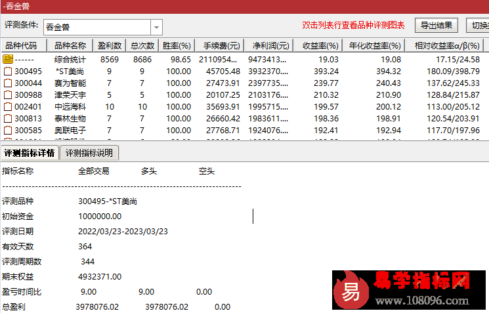
Task: Click return rate value 198.36
Action: click(326, 119)
